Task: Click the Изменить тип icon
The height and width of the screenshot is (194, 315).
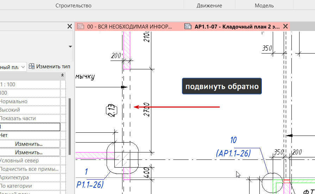Action: coord(32,66)
